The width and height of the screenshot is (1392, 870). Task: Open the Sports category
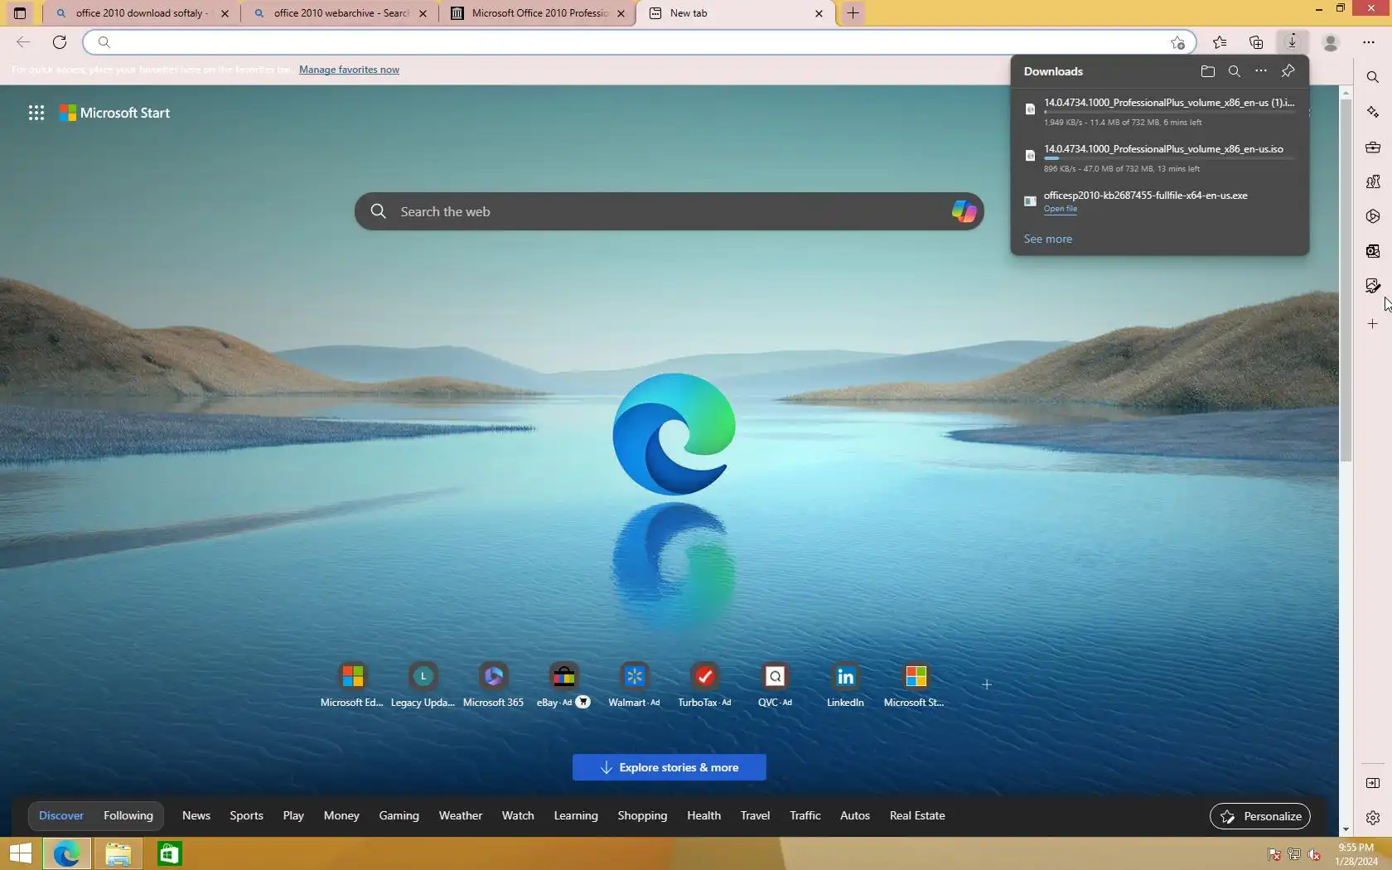(246, 815)
